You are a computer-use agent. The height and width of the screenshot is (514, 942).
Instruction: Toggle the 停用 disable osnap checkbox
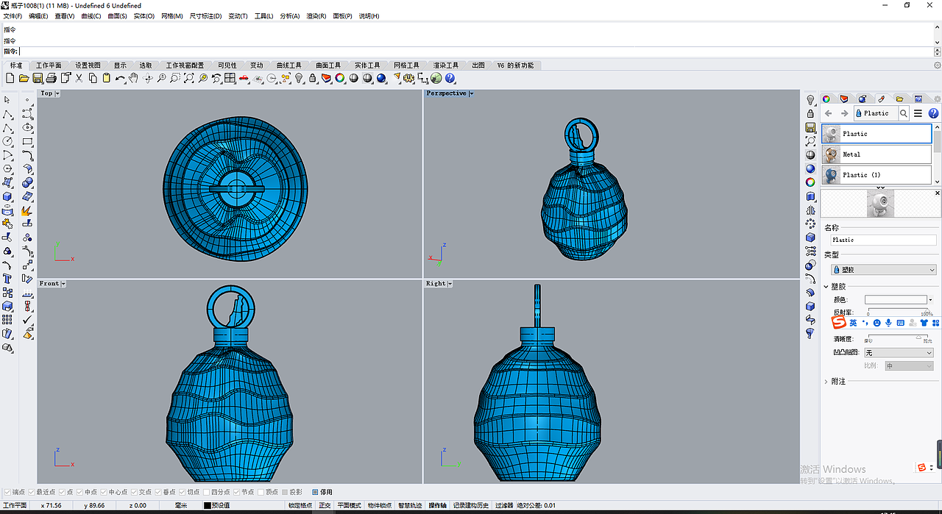pos(315,492)
